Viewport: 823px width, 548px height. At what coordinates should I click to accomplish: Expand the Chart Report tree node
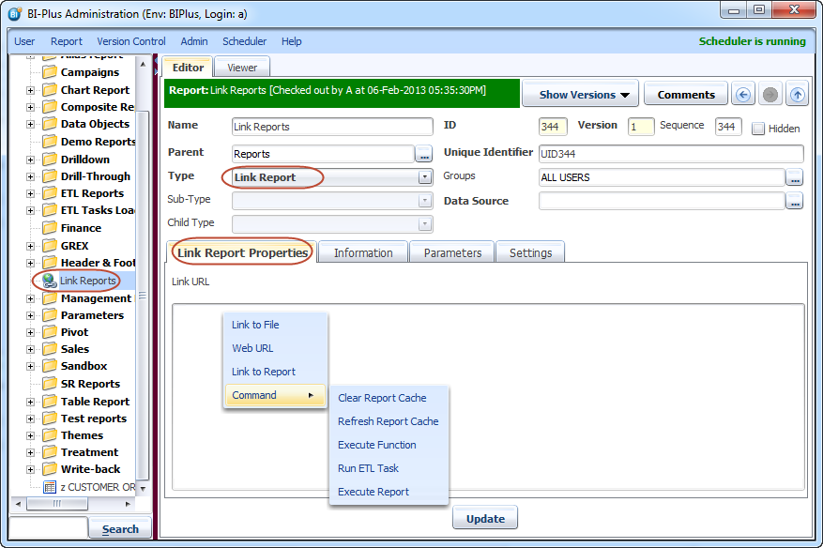30,90
